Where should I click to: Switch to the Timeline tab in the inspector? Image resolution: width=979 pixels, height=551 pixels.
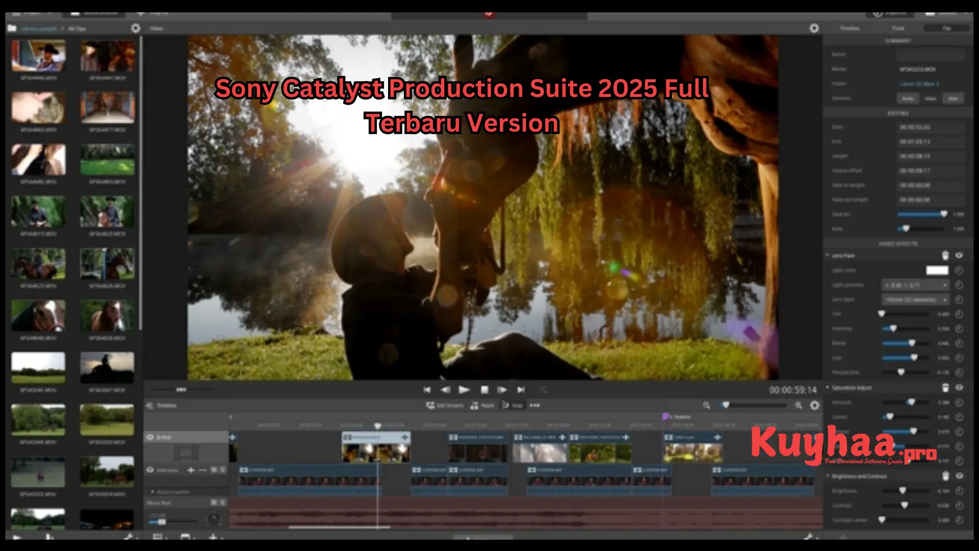[849, 28]
